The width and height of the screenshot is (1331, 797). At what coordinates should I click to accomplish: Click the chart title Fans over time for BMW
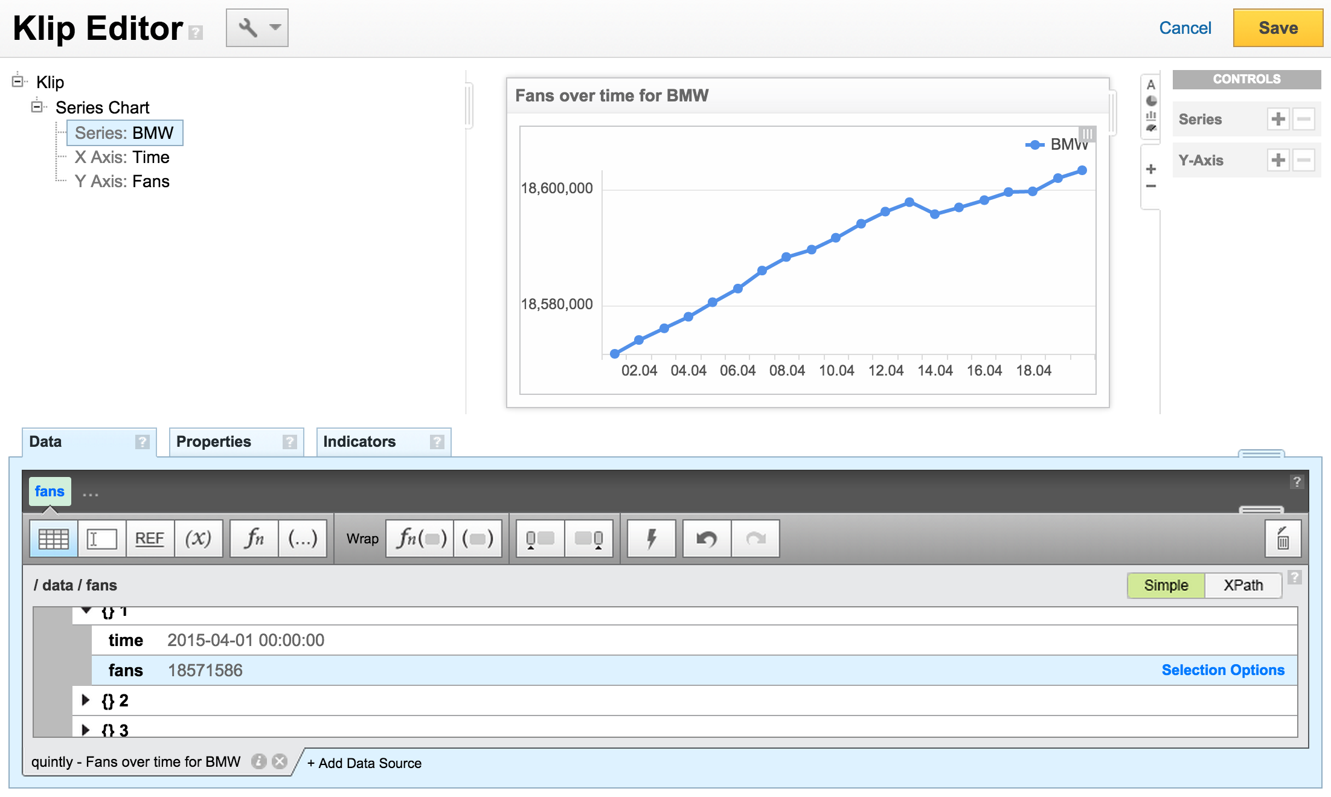(612, 95)
